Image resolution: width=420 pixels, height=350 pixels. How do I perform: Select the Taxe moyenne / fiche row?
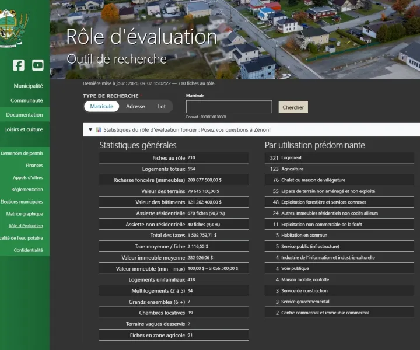174,247
